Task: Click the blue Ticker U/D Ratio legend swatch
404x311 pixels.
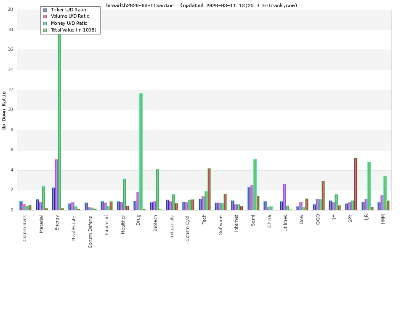Action: click(44, 9)
